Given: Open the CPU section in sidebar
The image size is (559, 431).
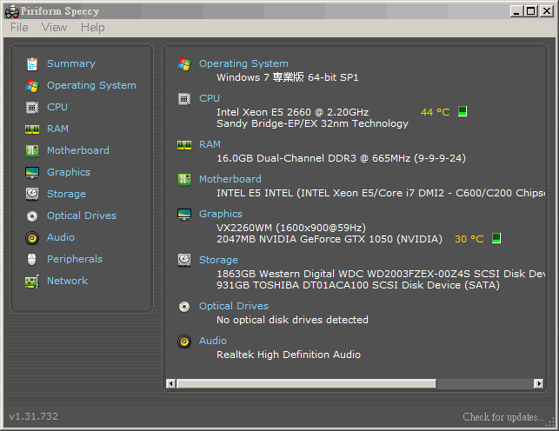Looking at the screenshot, I should click(57, 107).
